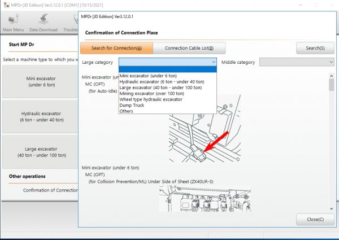The height and width of the screenshot is (240, 339).
Task: Open Main Menu in the MPDr toolbar
Action: [x=13, y=23]
